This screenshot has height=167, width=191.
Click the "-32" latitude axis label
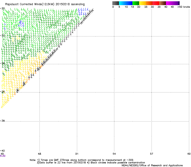pos(2,35)
